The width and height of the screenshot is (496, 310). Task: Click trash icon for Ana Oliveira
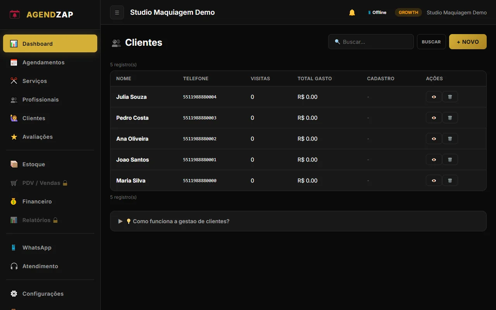pos(450,139)
